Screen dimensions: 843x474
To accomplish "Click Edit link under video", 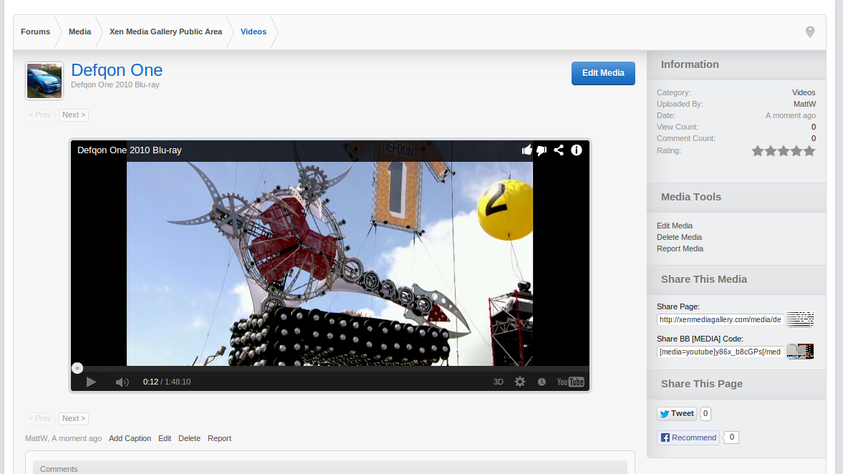I will click(165, 438).
